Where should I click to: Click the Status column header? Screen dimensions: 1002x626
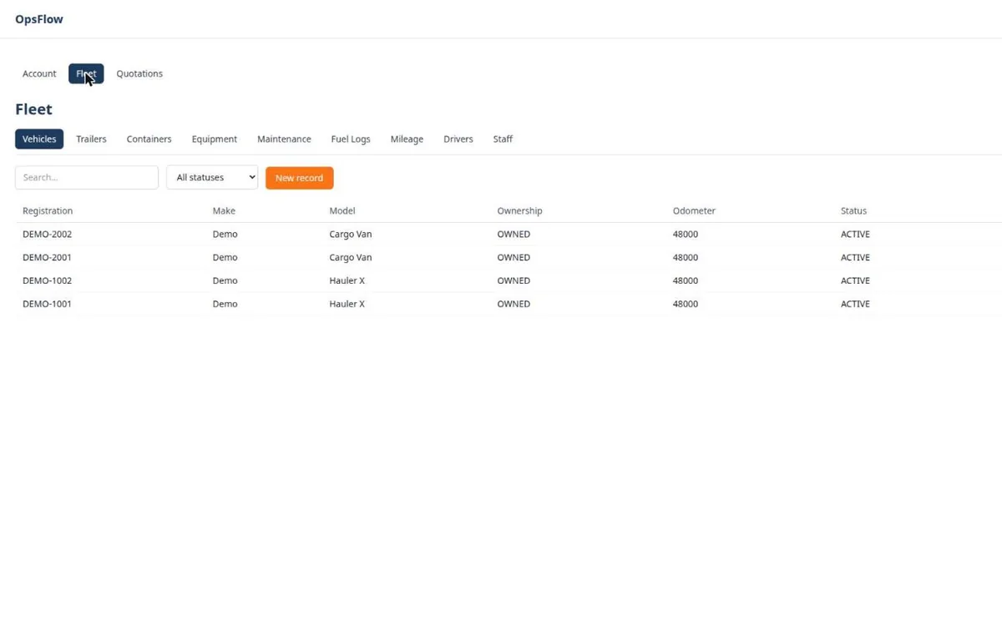[853, 211]
